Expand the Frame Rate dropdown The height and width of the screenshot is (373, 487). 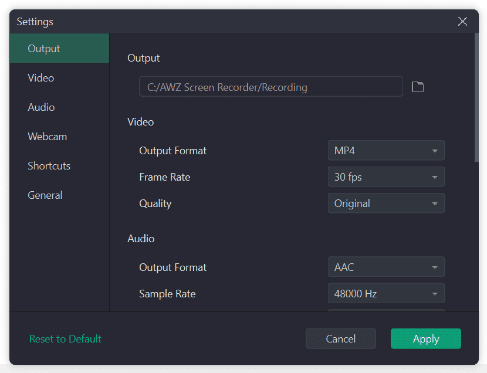(385, 177)
